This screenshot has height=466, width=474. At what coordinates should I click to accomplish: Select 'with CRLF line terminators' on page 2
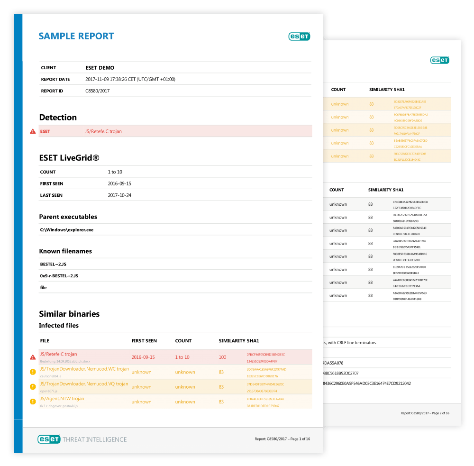[x=352, y=343]
